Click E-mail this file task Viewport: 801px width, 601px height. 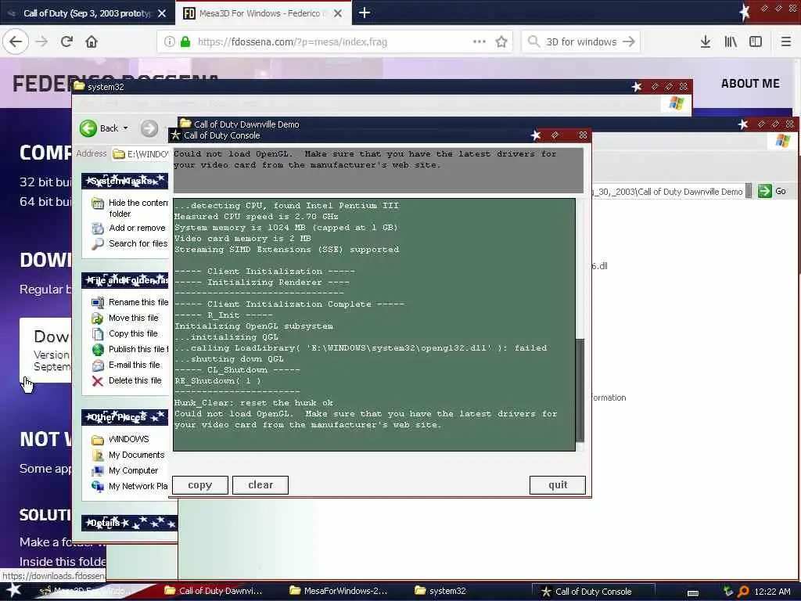coord(126,365)
